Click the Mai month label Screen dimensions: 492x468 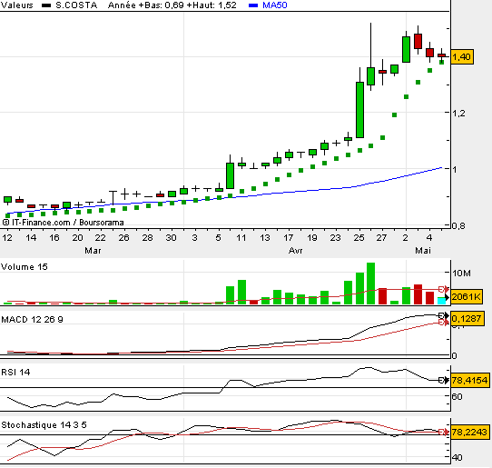[x=423, y=251]
